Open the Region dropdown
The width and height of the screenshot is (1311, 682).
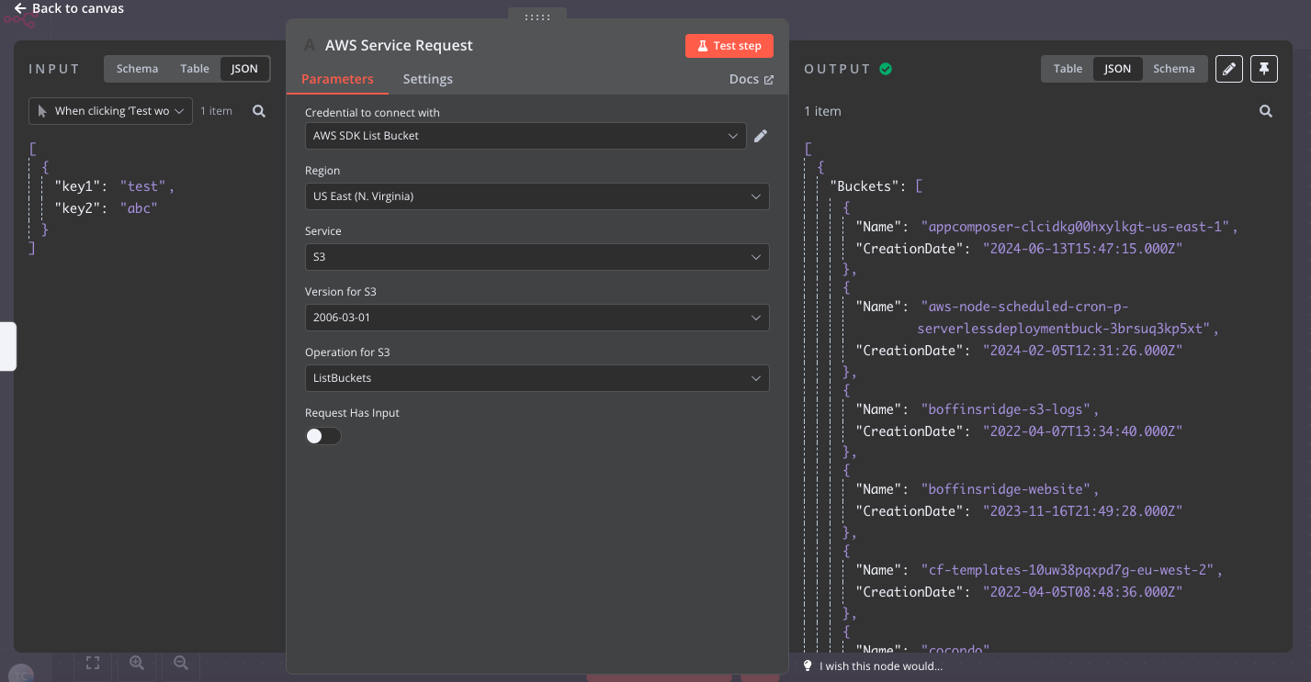click(537, 196)
